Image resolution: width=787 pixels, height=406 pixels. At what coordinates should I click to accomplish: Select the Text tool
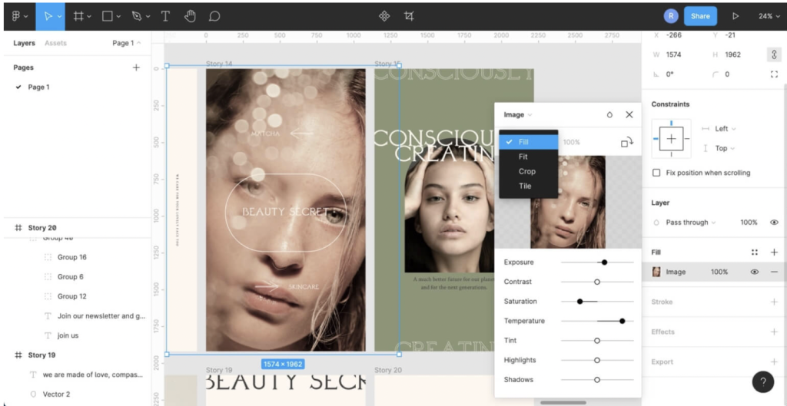(x=164, y=16)
